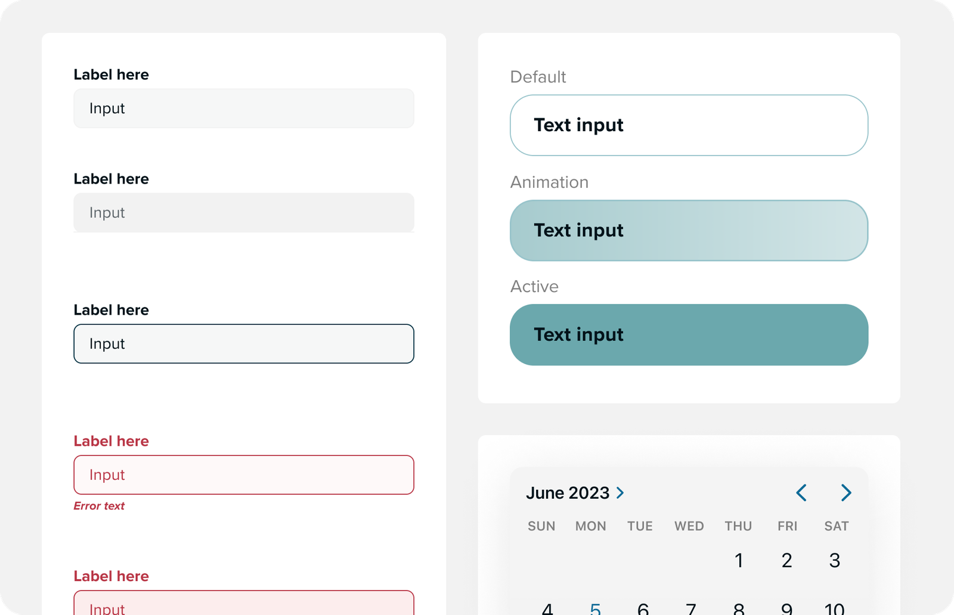Click the WED weekday header

pyautogui.click(x=689, y=526)
